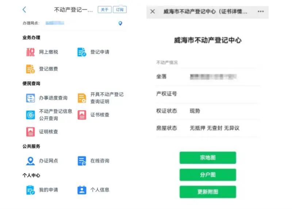Select the blurred 坐落 address value
The width and height of the screenshot is (292, 209).
(x=213, y=77)
